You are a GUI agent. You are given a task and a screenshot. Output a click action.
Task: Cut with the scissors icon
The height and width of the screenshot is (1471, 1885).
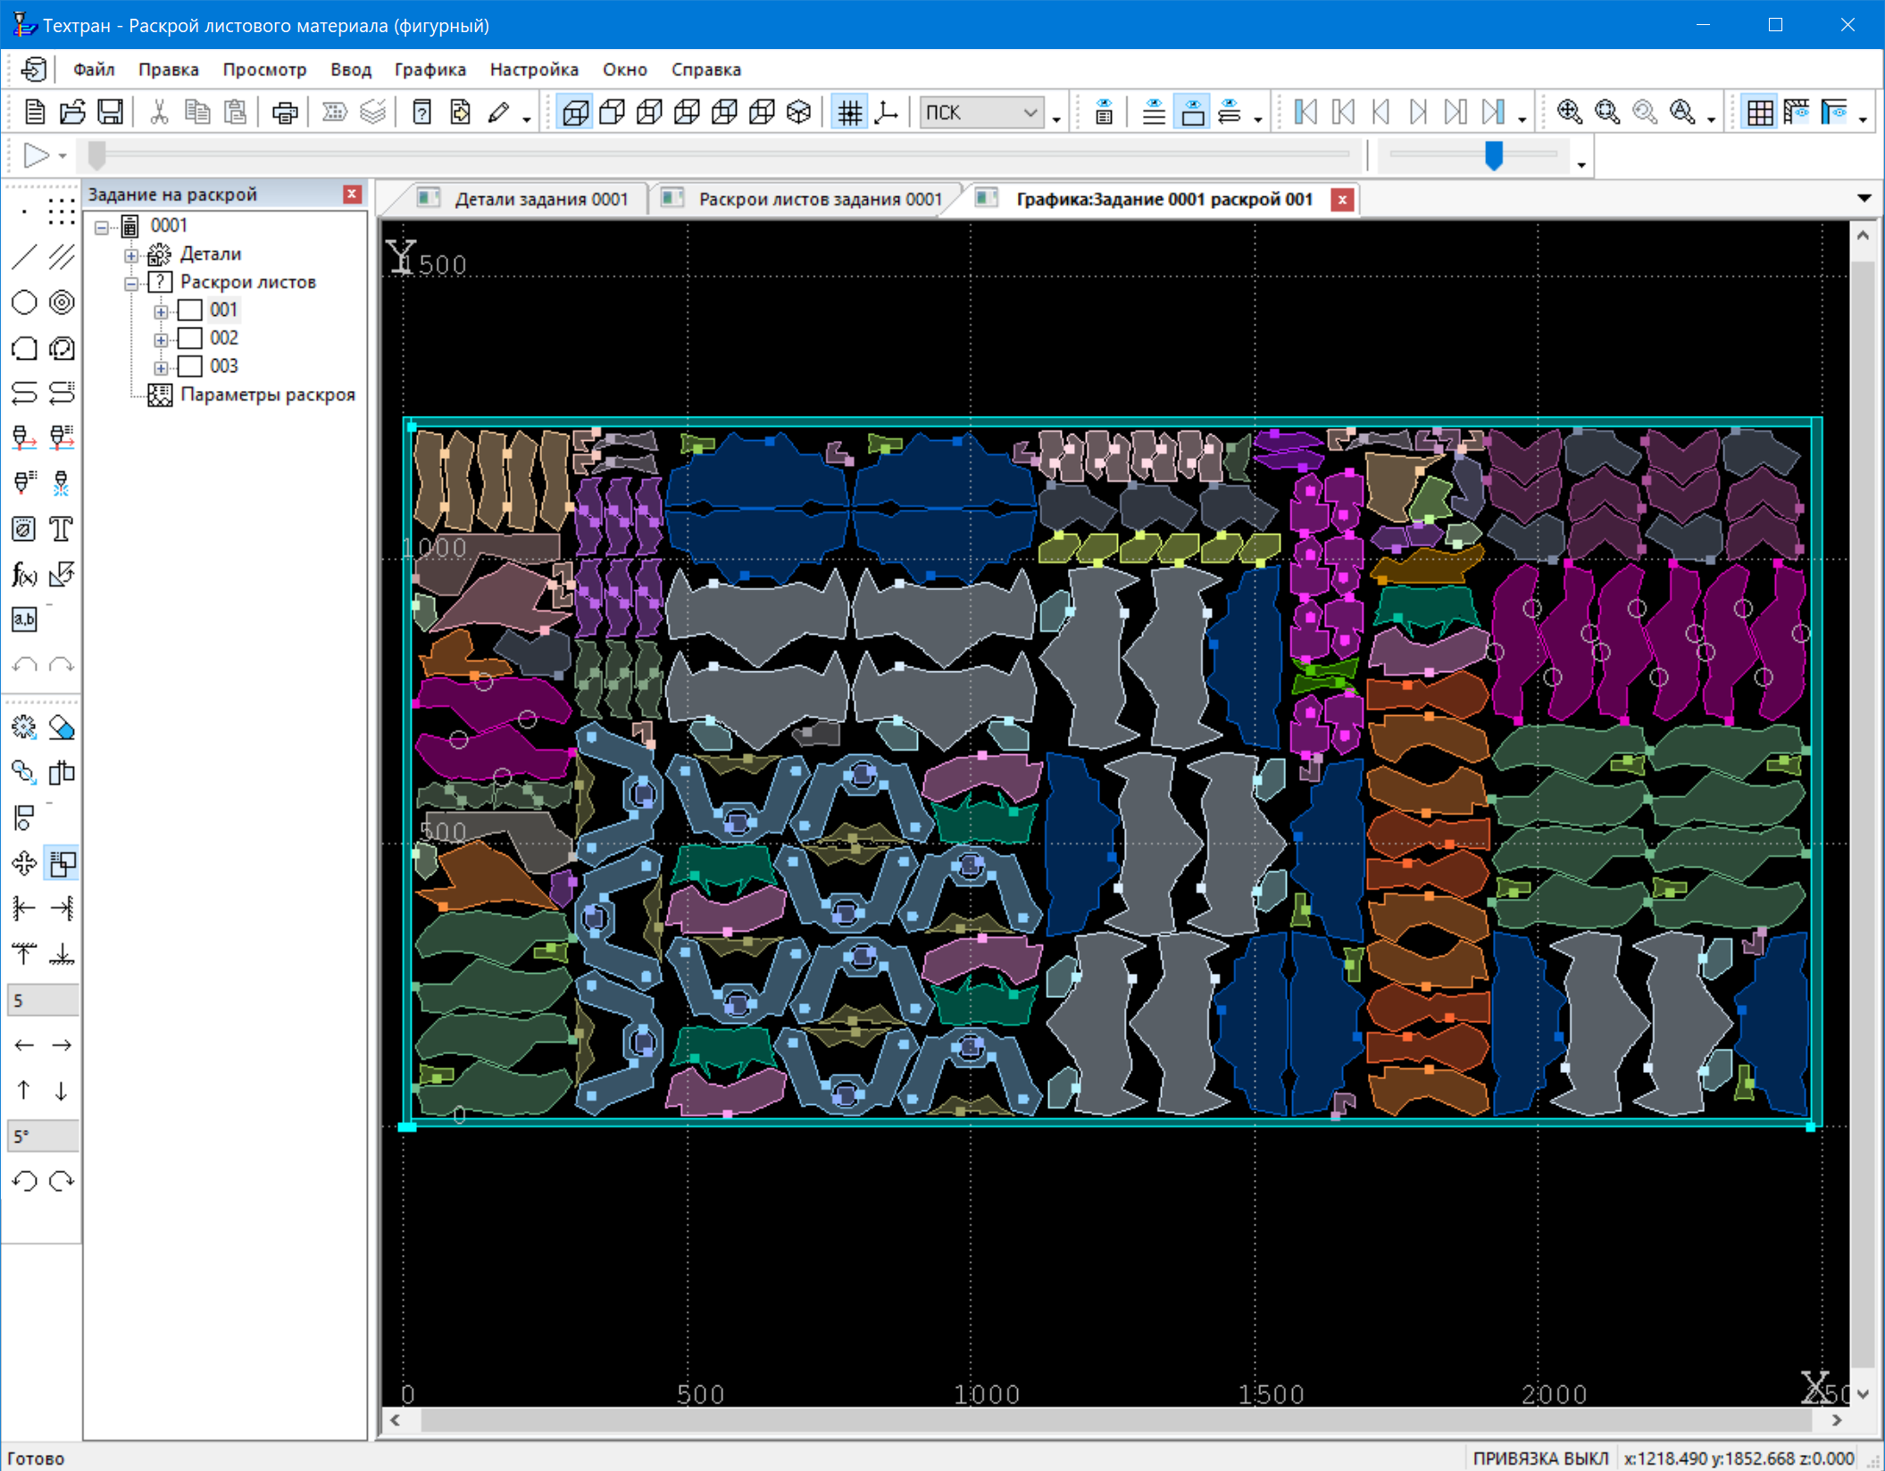coord(160,112)
